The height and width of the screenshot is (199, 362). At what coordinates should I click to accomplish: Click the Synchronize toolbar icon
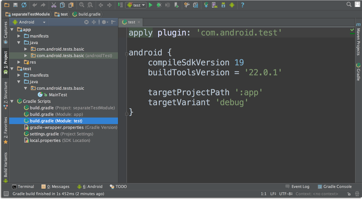(x=24, y=5)
